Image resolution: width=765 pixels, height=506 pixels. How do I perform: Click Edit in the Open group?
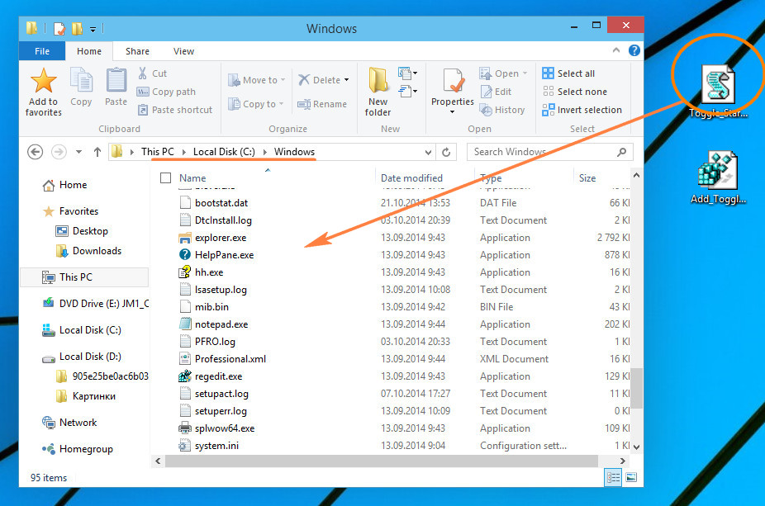496,92
